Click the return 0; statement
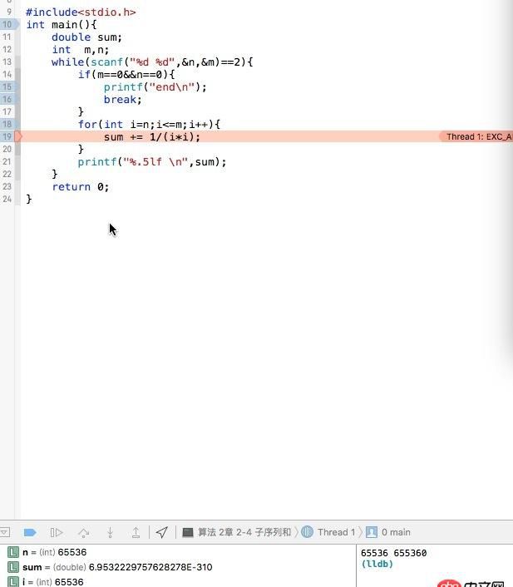The width and height of the screenshot is (513, 587). (x=81, y=187)
